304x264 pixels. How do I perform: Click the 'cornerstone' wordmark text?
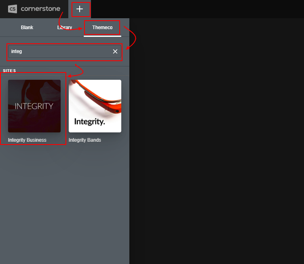coord(40,9)
